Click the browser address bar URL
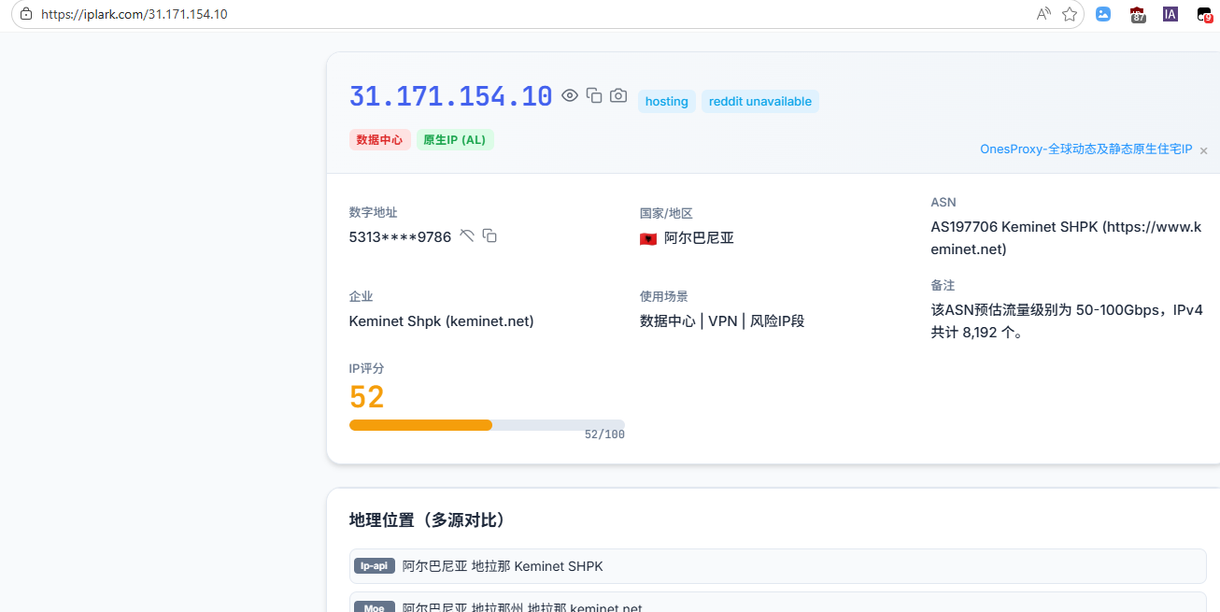This screenshot has width=1220, height=612. coord(135,14)
